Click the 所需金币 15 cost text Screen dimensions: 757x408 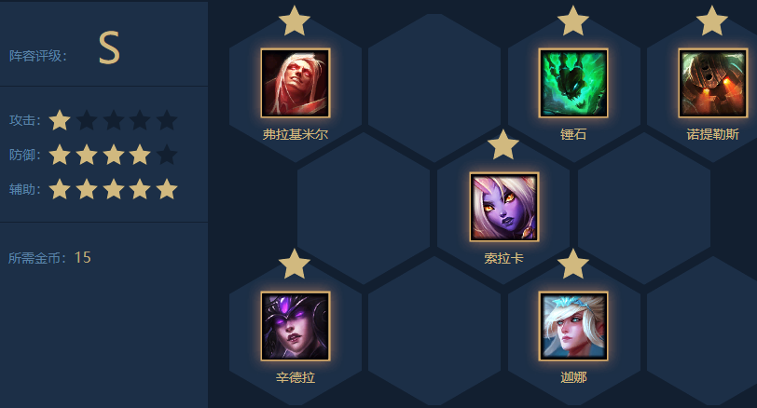pyautogui.click(x=49, y=257)
